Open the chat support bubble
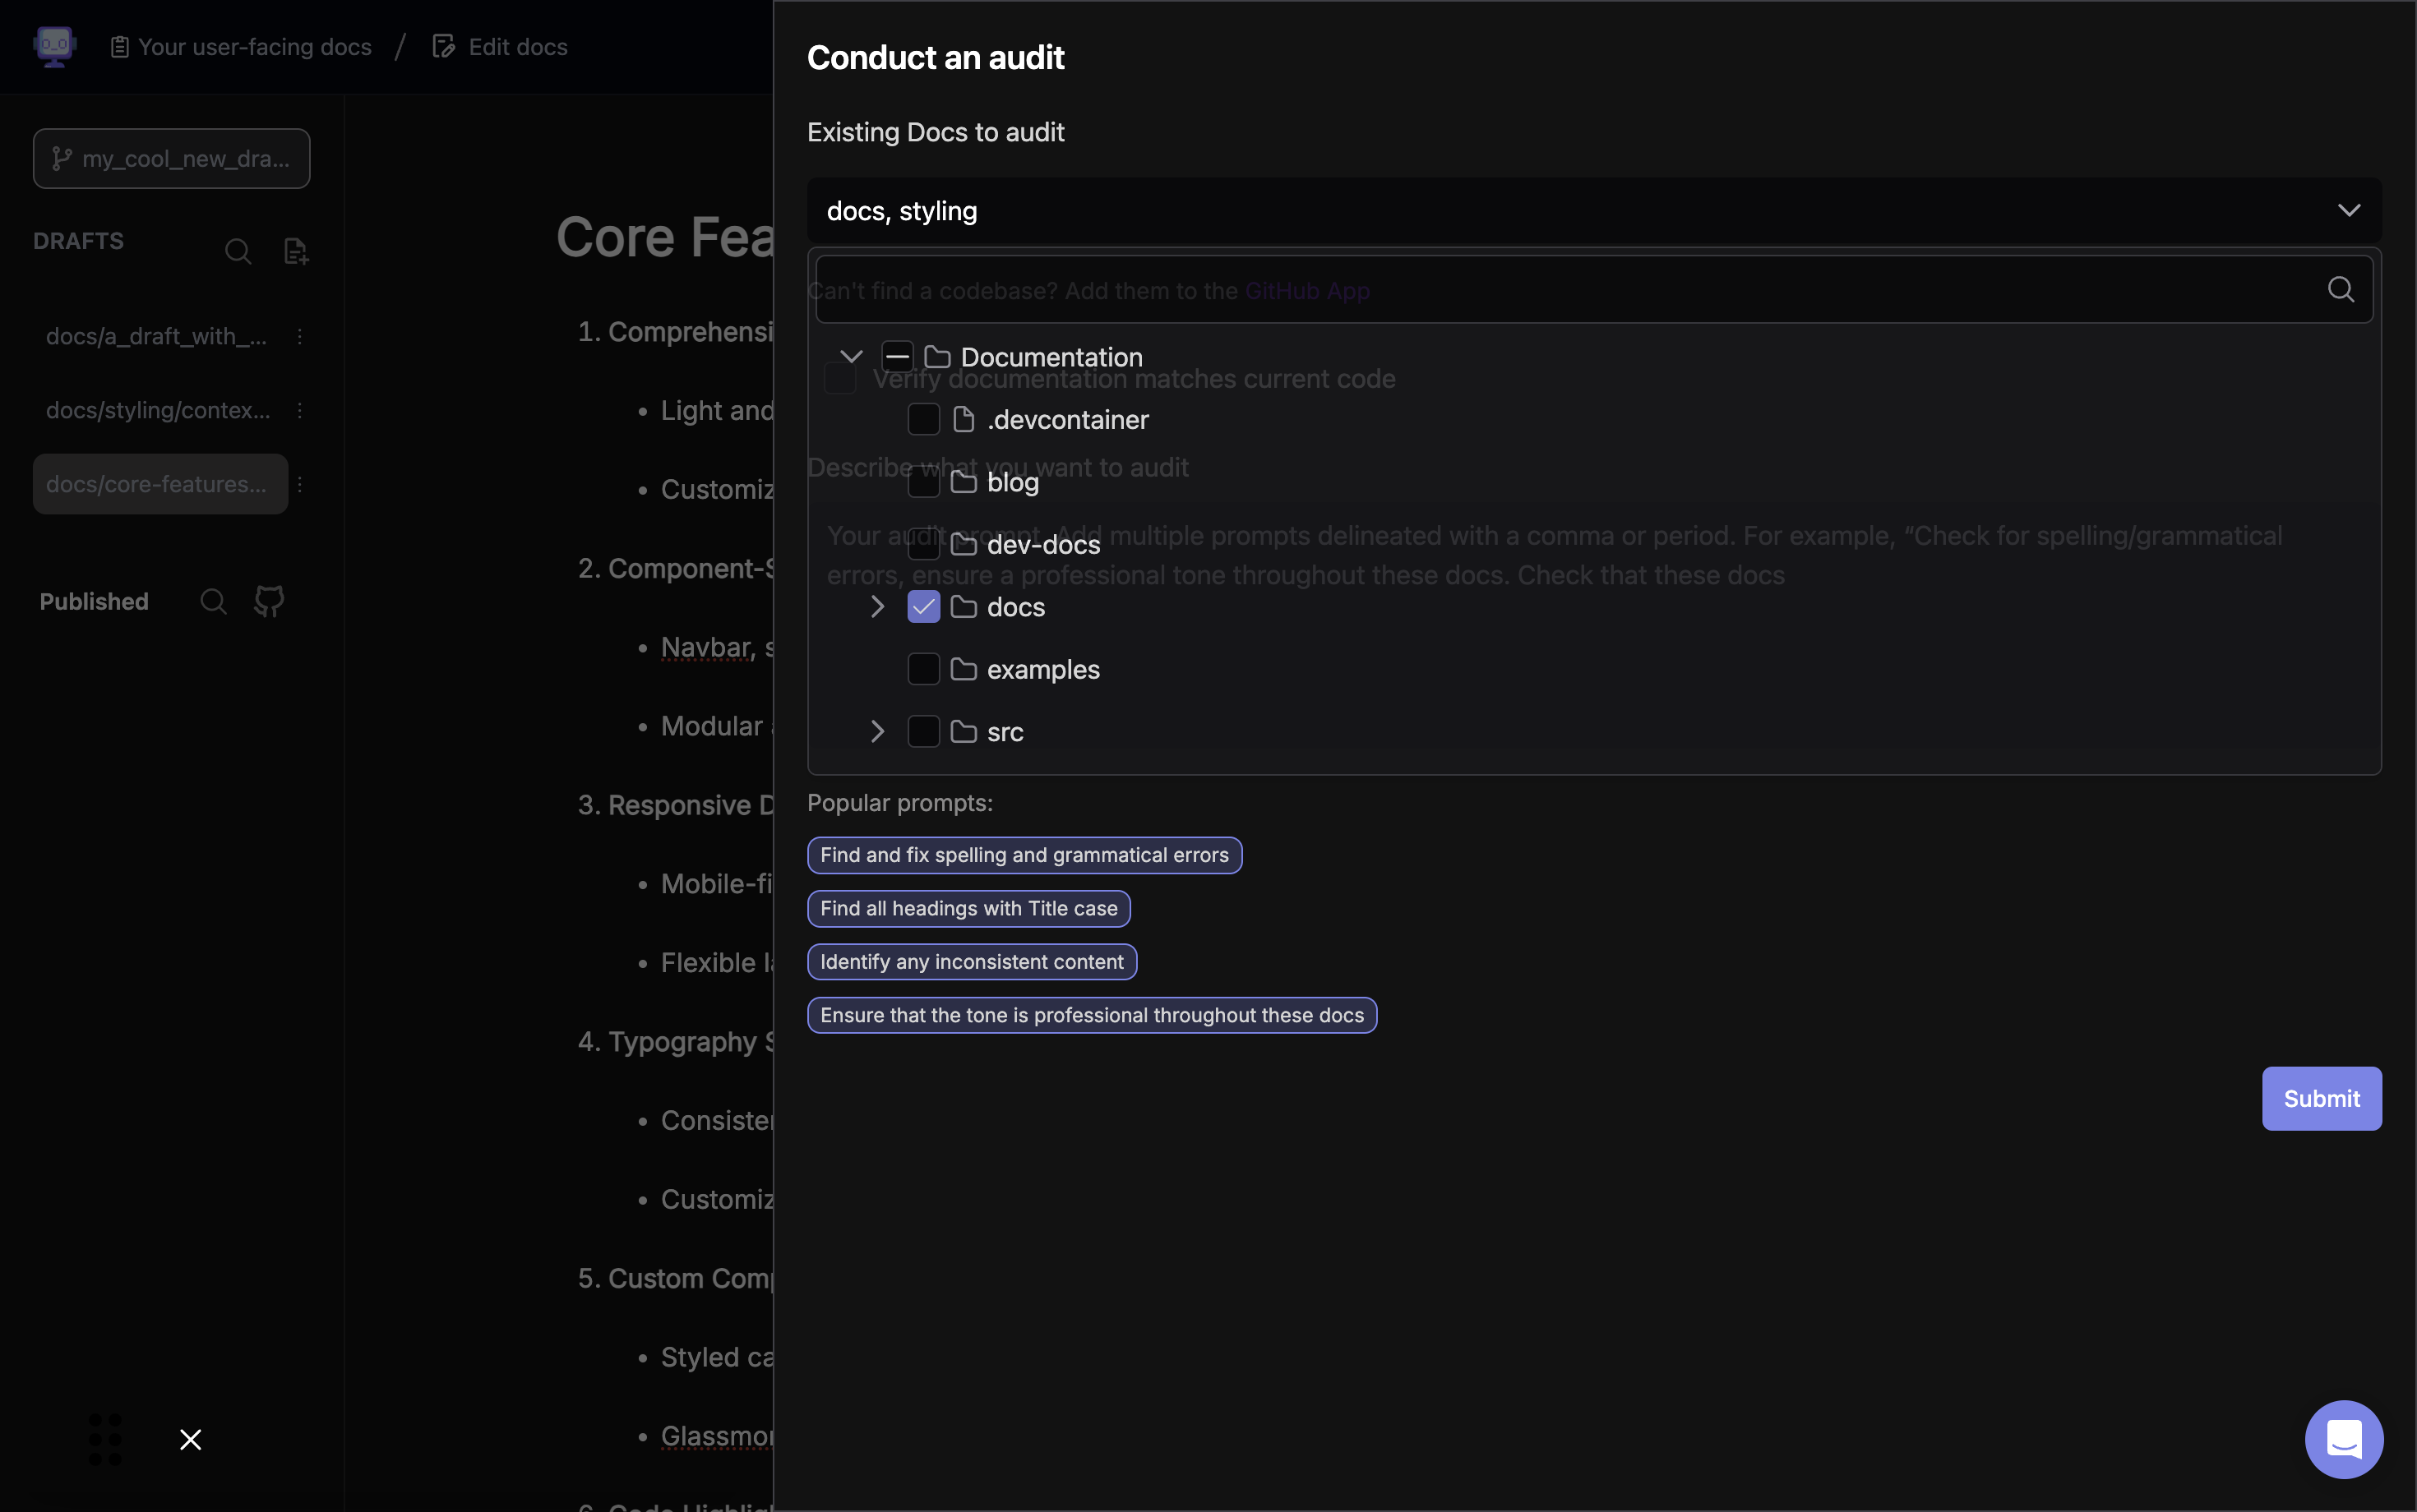2417x1512 pixels. click(2343, 1438)
